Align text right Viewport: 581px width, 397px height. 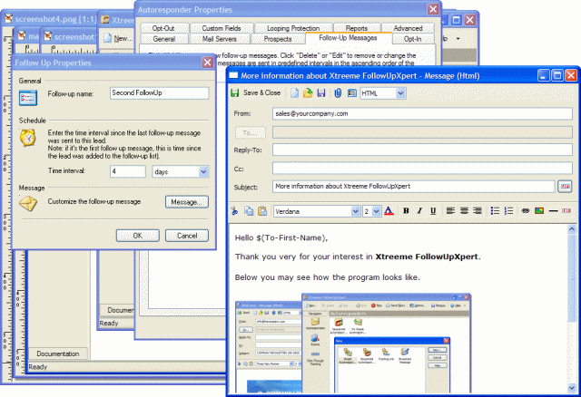point(478,211)
